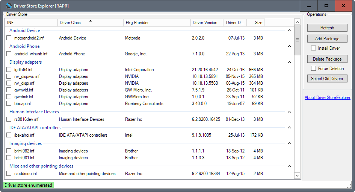
Task: Click the Delete Package button
Action: (x=327, y=59)
